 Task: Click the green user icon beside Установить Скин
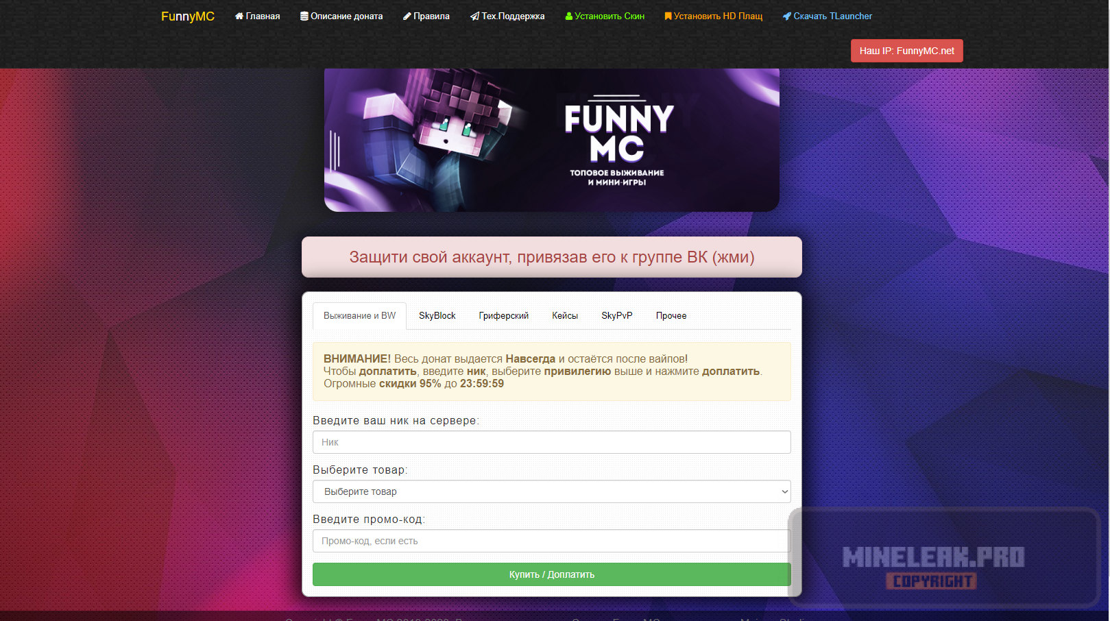click(x=569, y=16)
